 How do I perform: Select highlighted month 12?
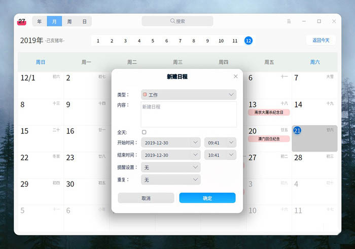[248, 41]
